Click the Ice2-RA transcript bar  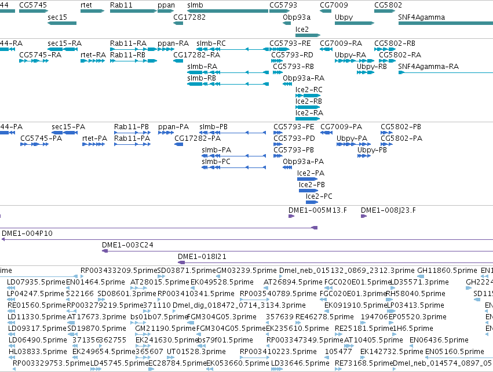click(x=308, y=119)
